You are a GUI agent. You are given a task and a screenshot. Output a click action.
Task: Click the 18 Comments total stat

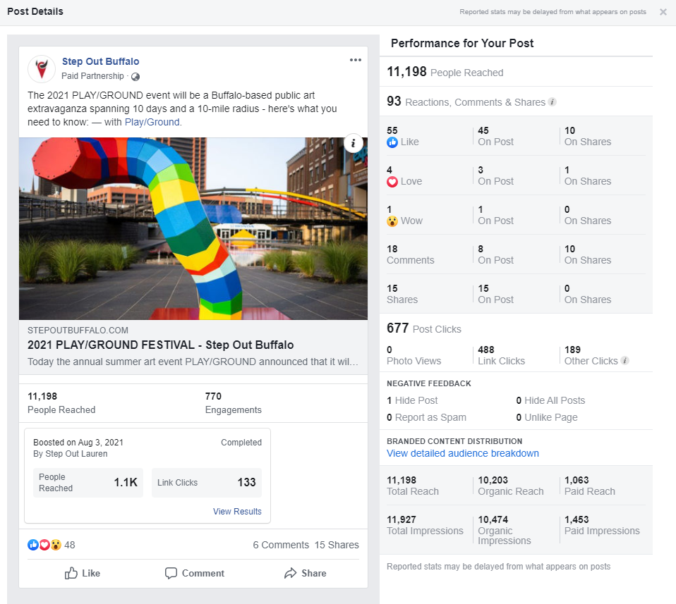click(x=411, y=255)
